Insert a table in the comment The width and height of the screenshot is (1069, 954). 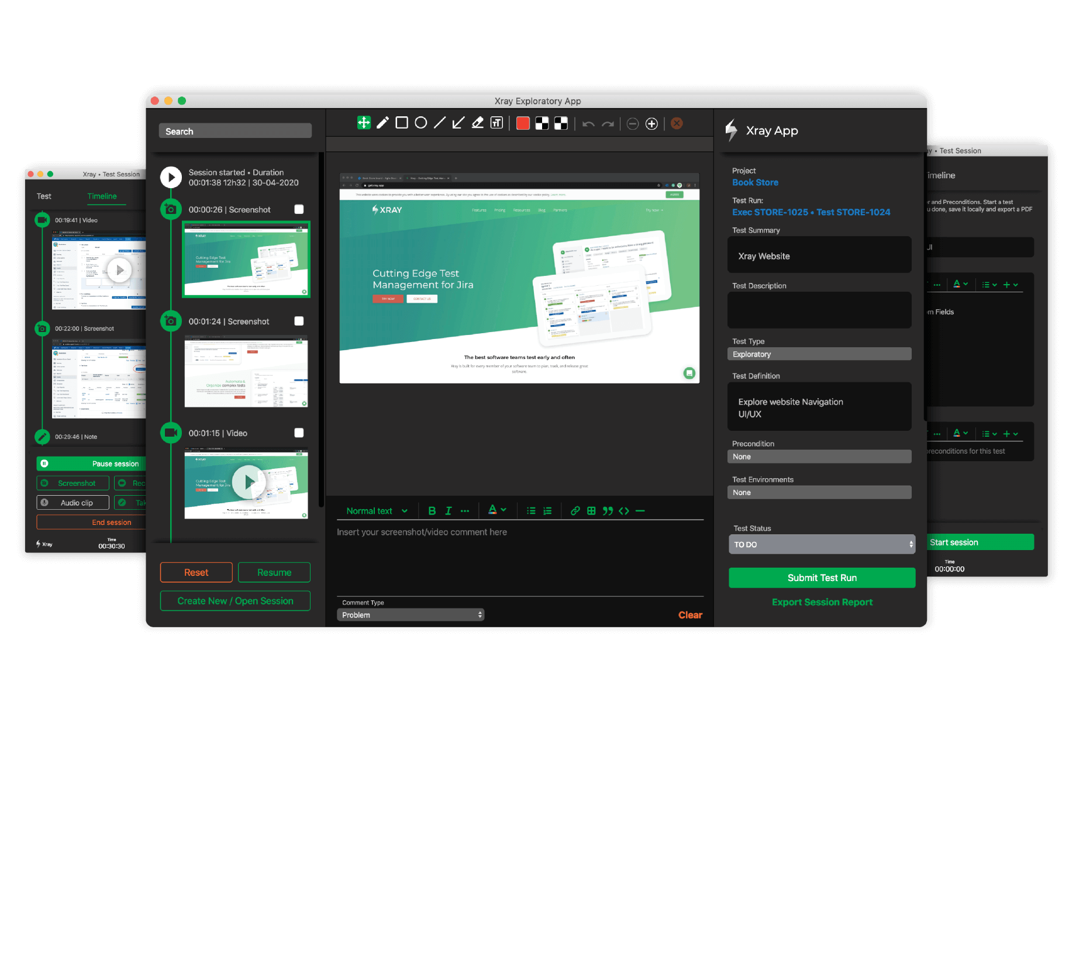pos(591,511)
